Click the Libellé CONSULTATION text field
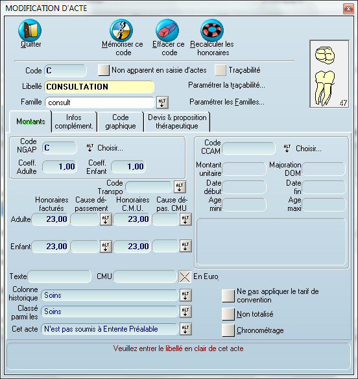This screenshot has height=379, width=358. pos(99,87)
